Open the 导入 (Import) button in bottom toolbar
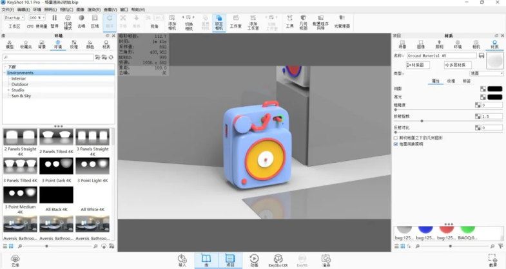The width and height of the screenshot is (506, 269). (x=182, y=259)
